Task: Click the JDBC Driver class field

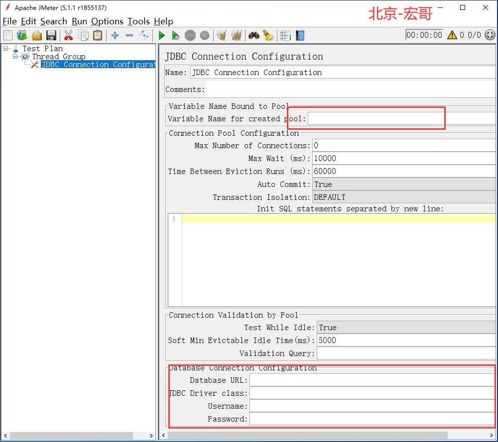Action: (x=372, y=393)
